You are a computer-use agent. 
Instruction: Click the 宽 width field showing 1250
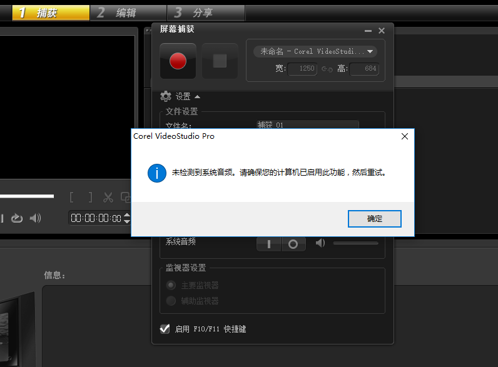pyautogui.click(x=302, y=69)
